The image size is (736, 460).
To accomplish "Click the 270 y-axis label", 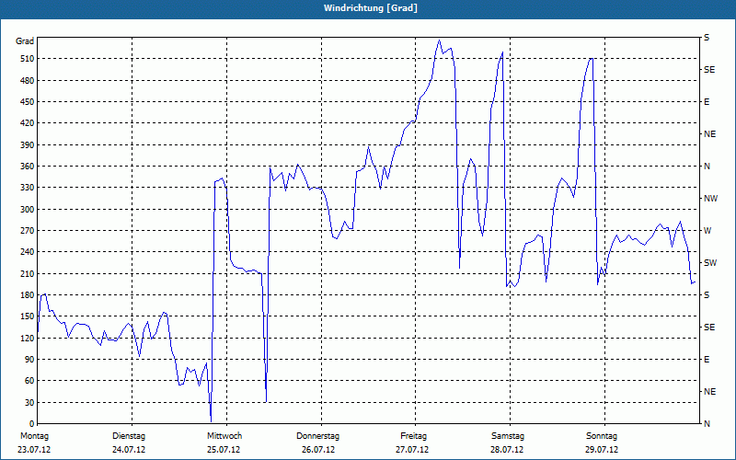I will 28,231.
